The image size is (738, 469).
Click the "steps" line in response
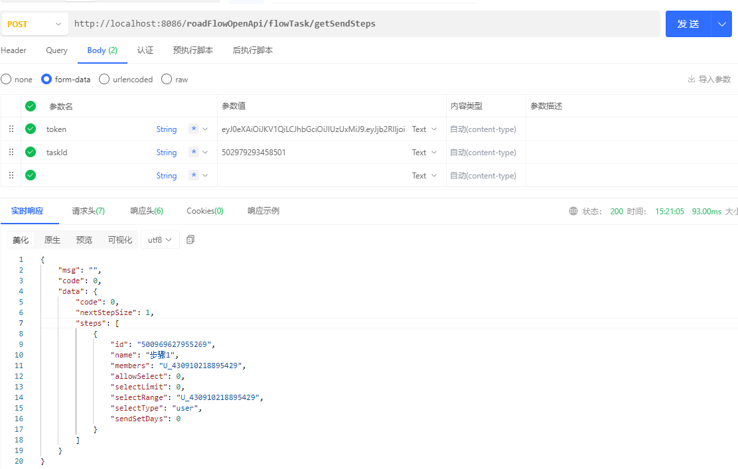(x=98, y=323)
